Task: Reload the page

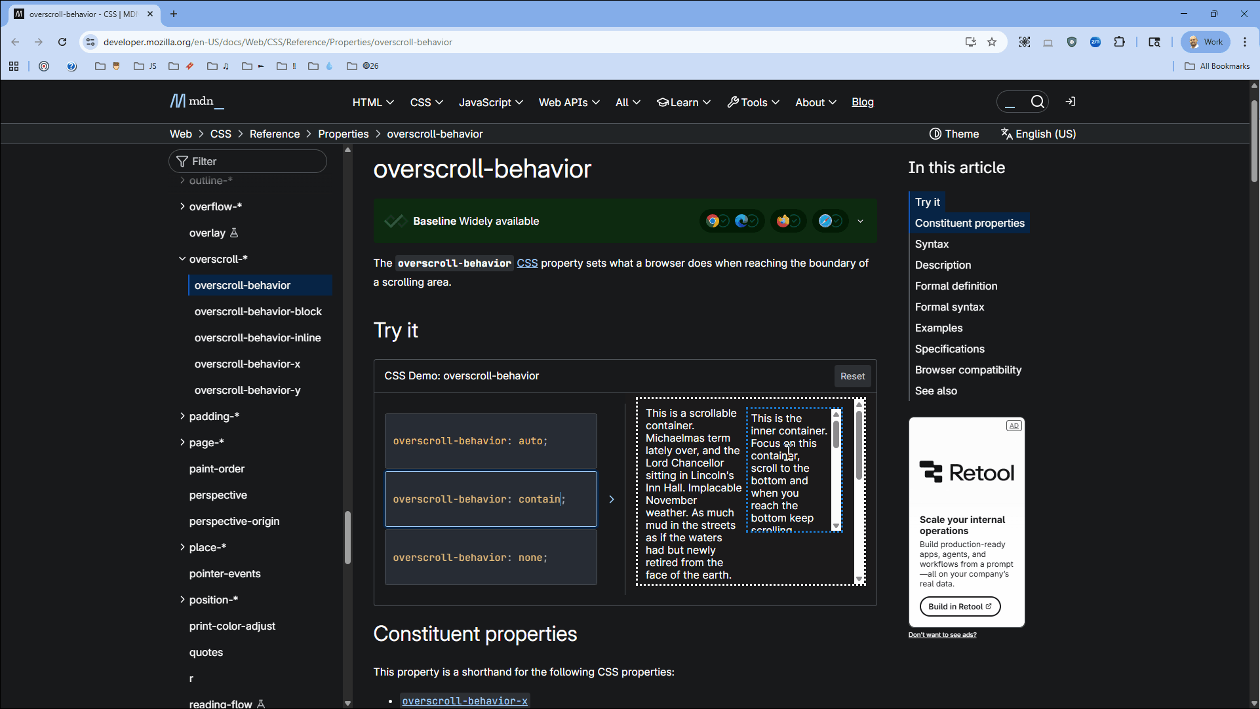Action: 62,42
